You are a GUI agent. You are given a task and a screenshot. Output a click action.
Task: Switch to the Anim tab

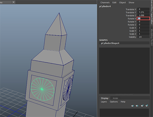[115, 98]
